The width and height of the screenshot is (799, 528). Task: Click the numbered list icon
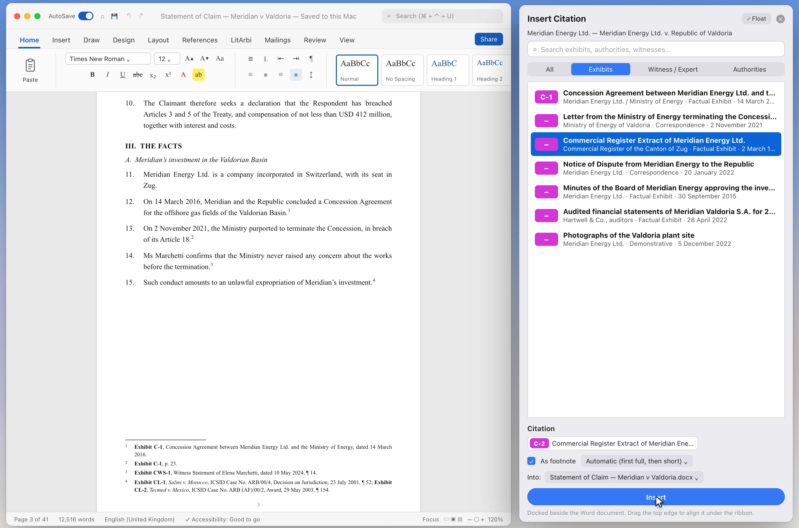coord(265,59)
